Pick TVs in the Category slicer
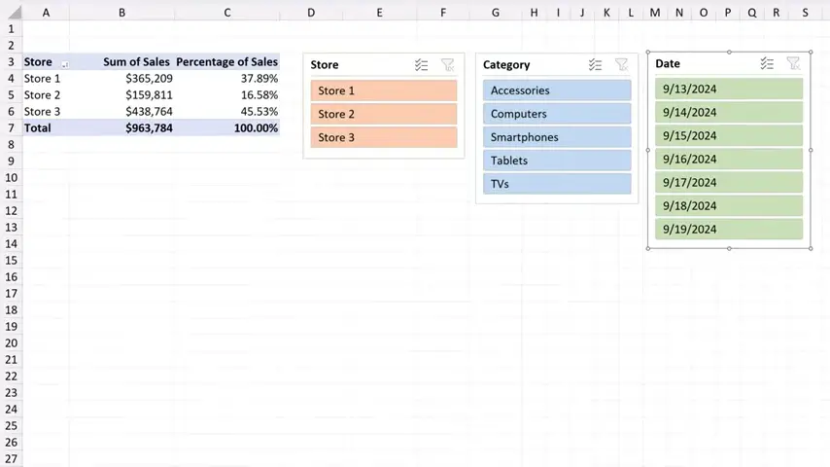Viewport: 830px width, 467px height. click(x=557, y=184)
